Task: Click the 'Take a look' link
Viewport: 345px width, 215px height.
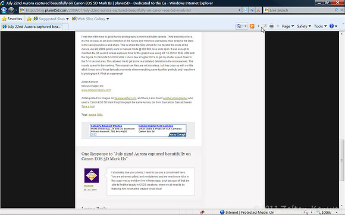Action: [88, 106]
